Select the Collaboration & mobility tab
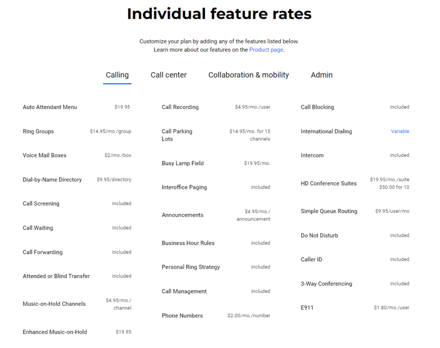 tap(248, 75)
